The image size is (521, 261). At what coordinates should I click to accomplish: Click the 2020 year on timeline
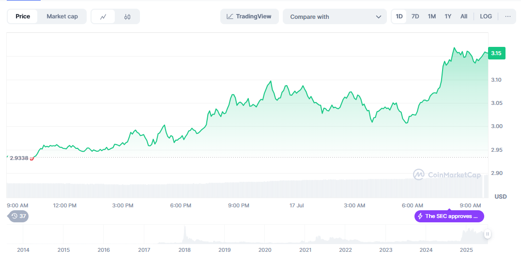tap(265, 250)
